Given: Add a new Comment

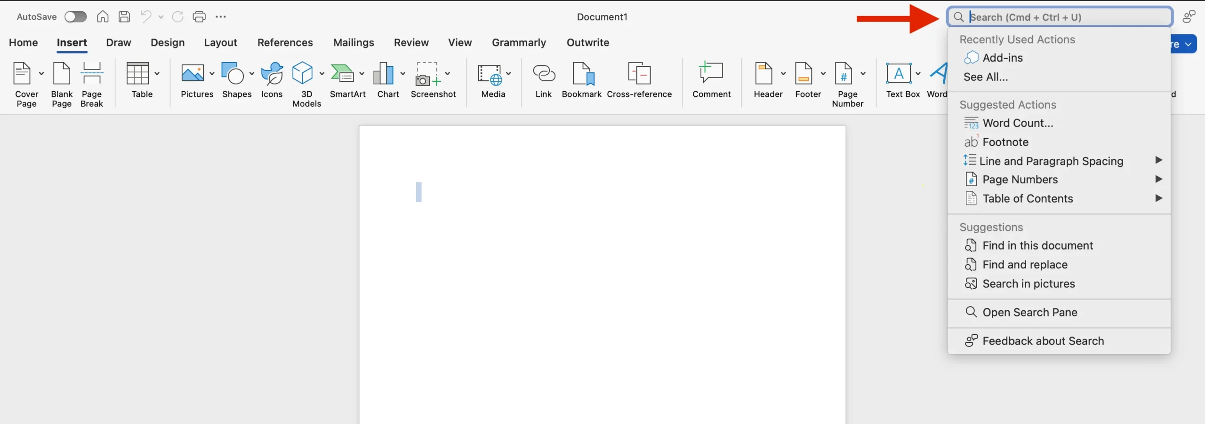Looking at the screenshot, I should coord(711,80).
